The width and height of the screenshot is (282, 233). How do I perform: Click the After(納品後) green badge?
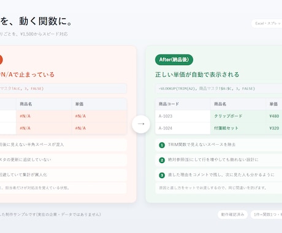pyautogui.click(x=174, y=59)
